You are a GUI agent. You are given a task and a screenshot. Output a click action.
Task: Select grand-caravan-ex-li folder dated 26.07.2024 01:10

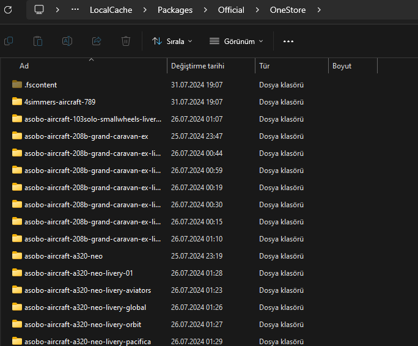17,238
